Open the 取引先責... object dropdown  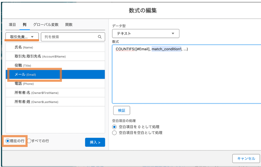[22, 37]
